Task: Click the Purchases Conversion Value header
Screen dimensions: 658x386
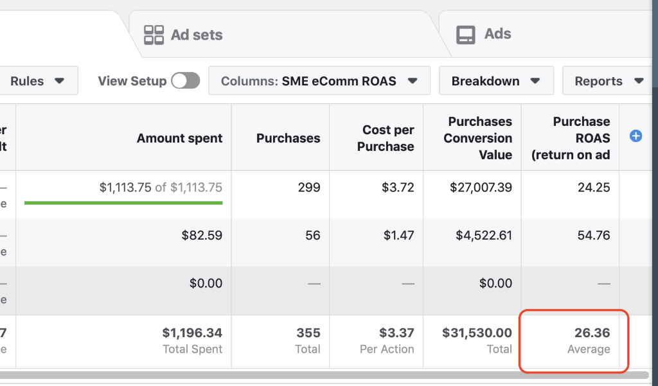Action: (479, 138)
